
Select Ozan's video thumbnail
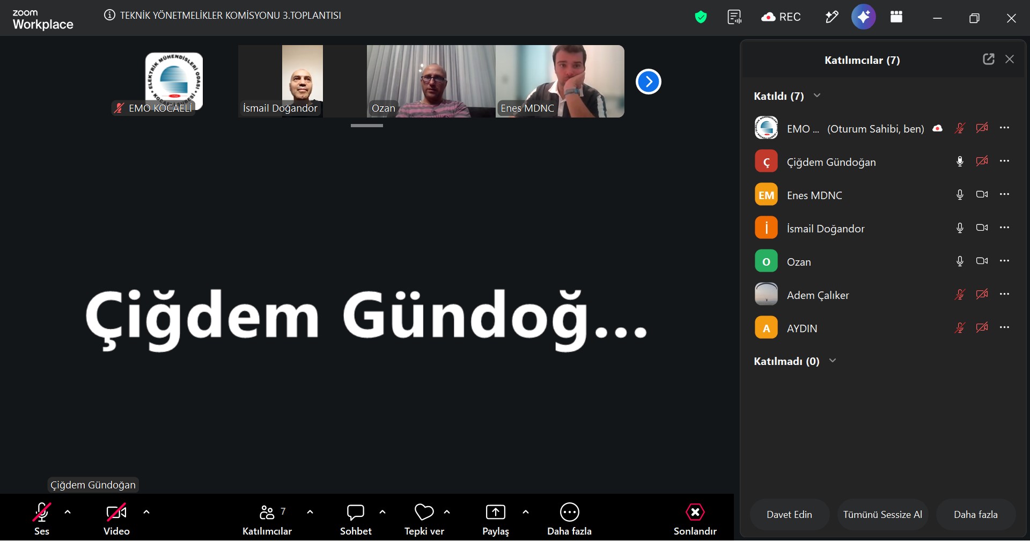(431, 81)
